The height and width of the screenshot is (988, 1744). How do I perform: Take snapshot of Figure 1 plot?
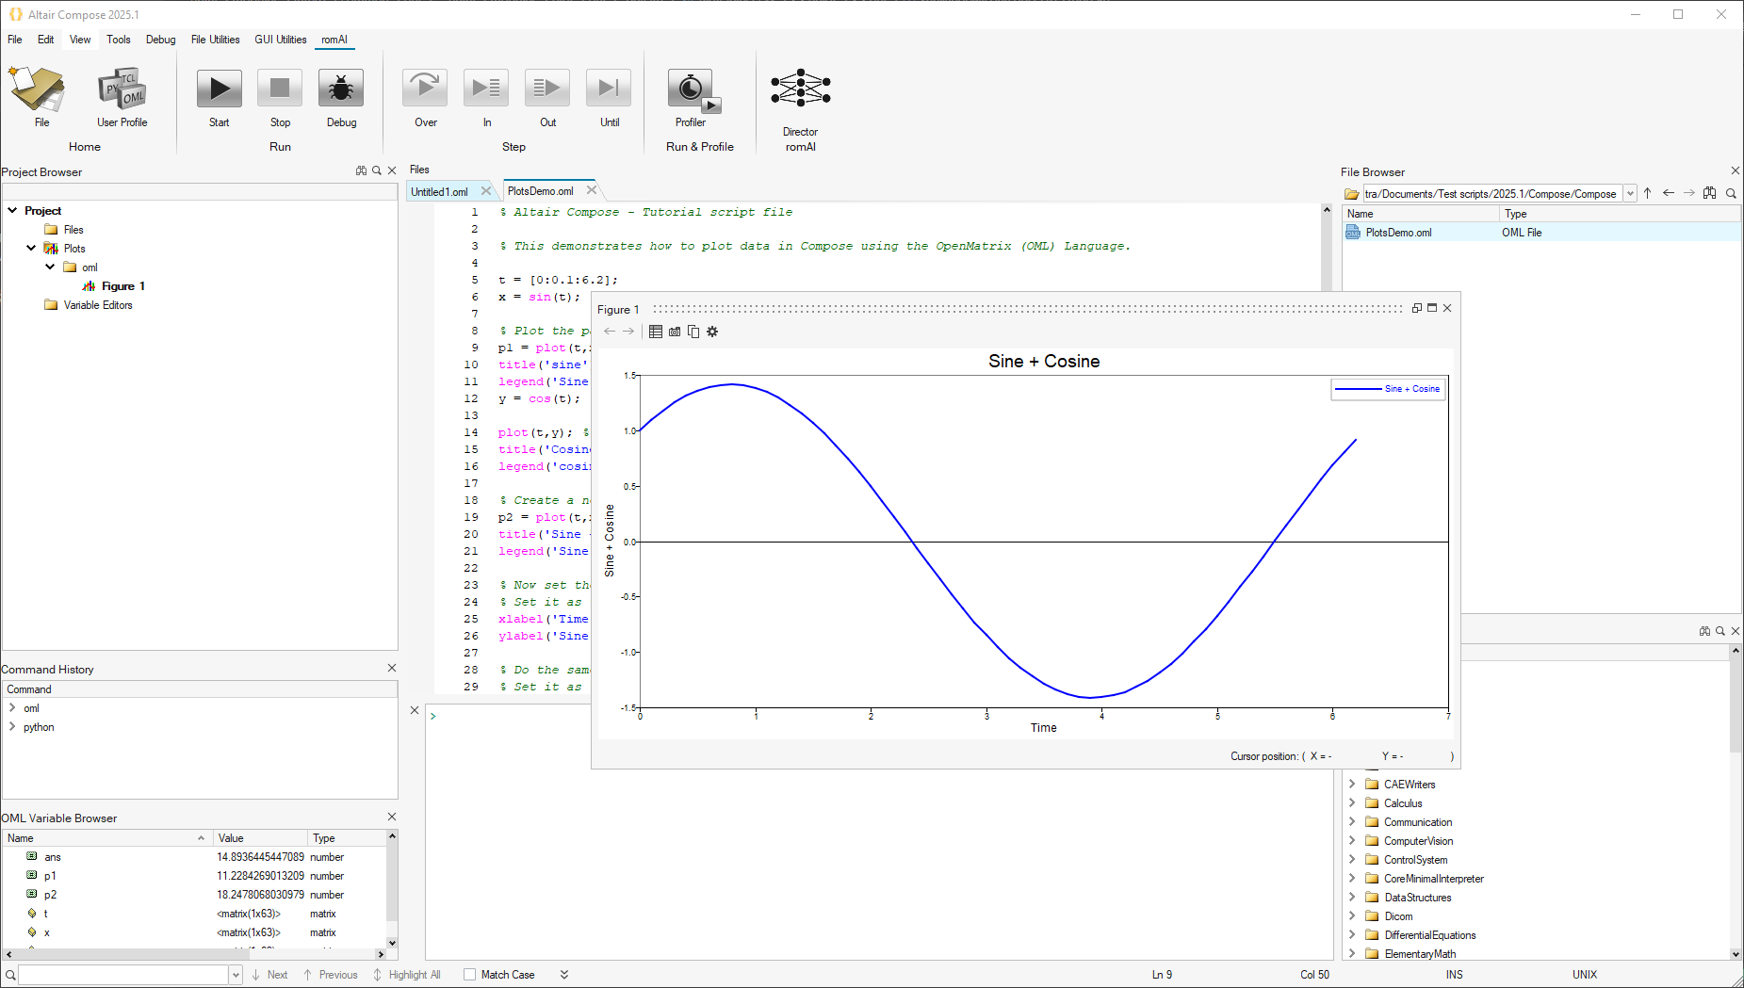675,332
